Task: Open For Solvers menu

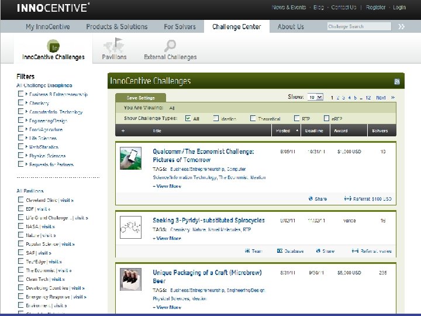Action: [180, 26]
